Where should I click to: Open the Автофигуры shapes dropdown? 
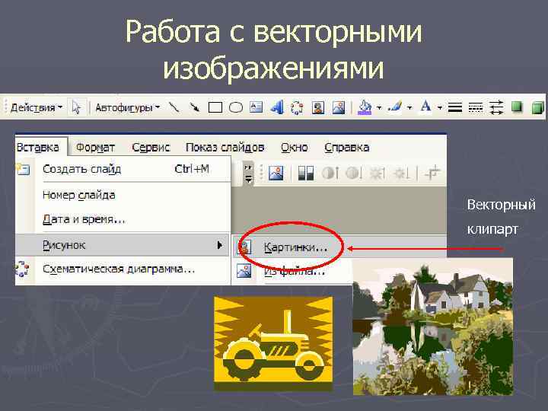point(127,107)
